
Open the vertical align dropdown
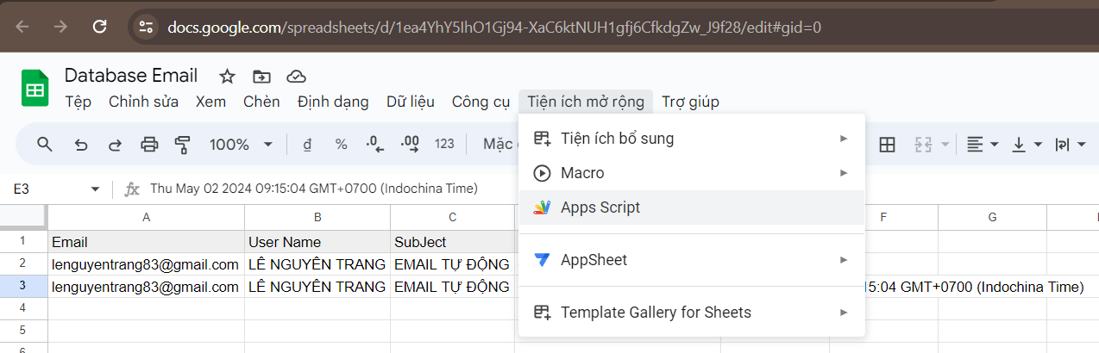pyautogui.click(x=1027, y=145)
